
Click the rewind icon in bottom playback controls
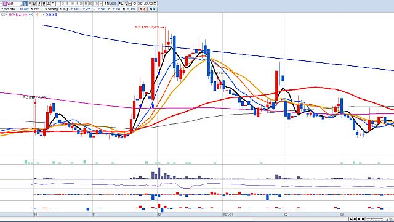(x=355, y=219)
